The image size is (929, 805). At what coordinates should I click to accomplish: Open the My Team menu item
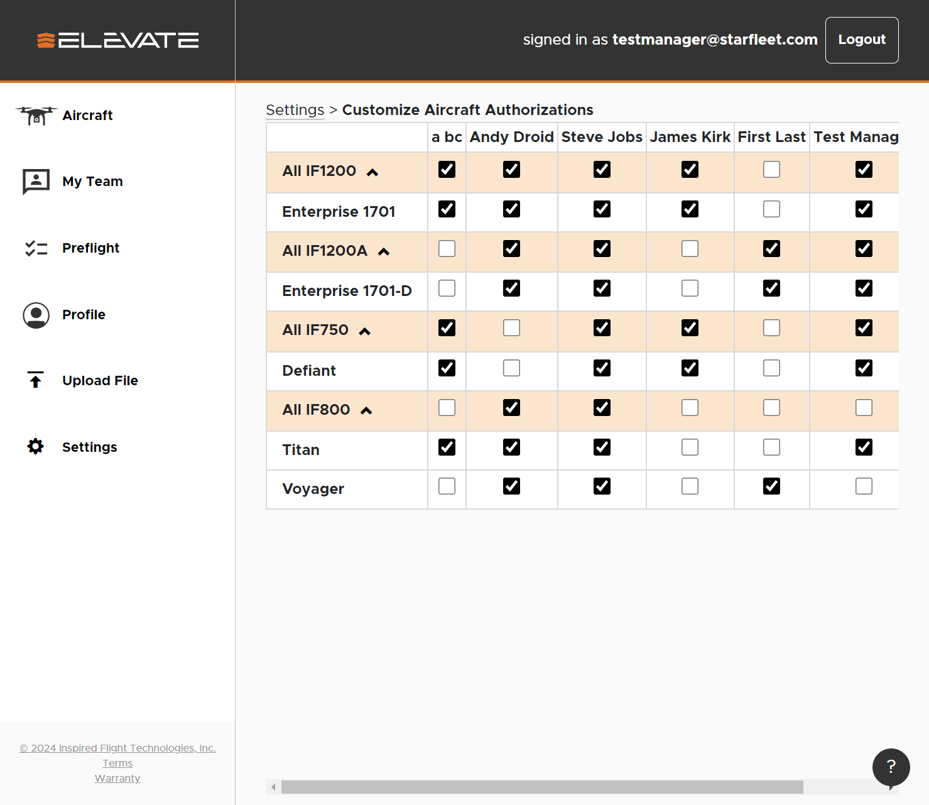click(92, 182)
